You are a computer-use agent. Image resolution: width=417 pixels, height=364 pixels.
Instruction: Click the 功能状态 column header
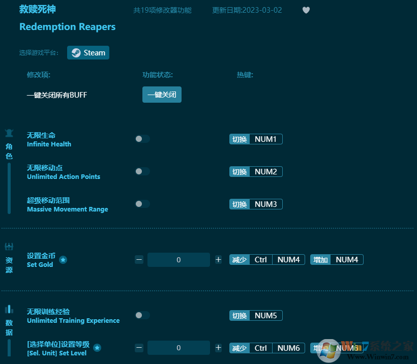[158, 75]
